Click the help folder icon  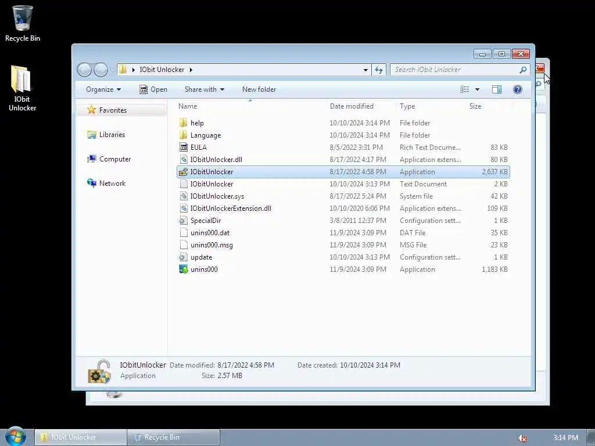tap(183, 123)
